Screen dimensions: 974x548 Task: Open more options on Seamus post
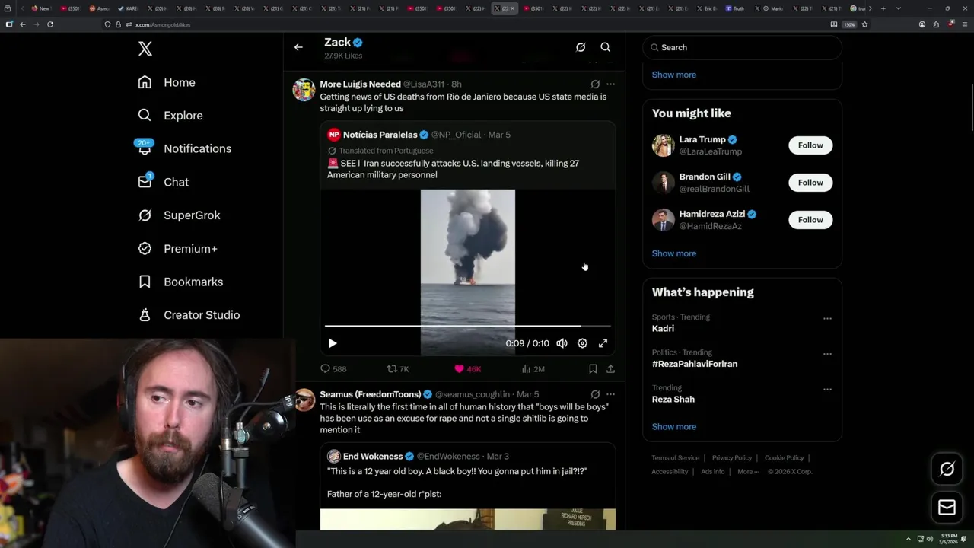pos(610,394)
